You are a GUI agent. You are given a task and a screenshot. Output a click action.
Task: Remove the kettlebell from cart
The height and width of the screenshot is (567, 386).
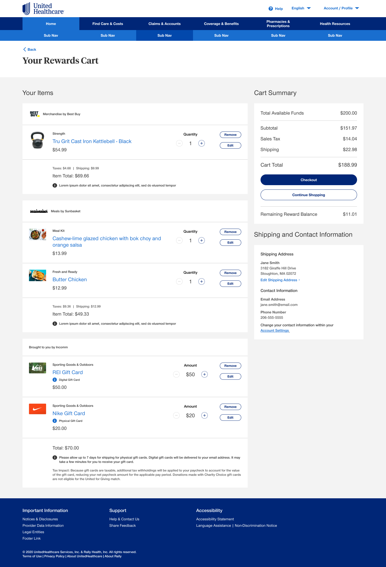point(231,135)
